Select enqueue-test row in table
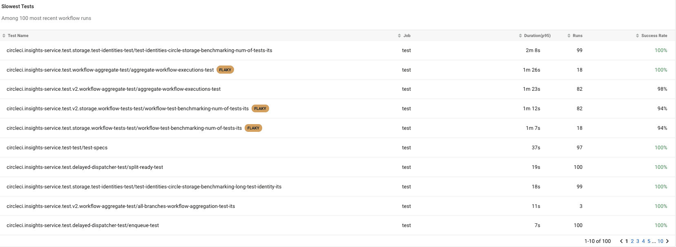The height and width of the screenshot is (247, 676). click(338, 225)
